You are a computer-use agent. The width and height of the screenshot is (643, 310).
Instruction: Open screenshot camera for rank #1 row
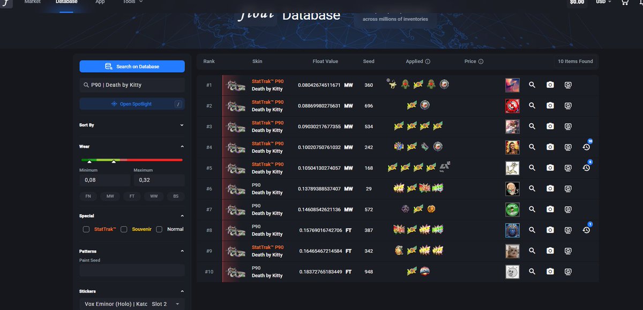(x=550, y=85)
